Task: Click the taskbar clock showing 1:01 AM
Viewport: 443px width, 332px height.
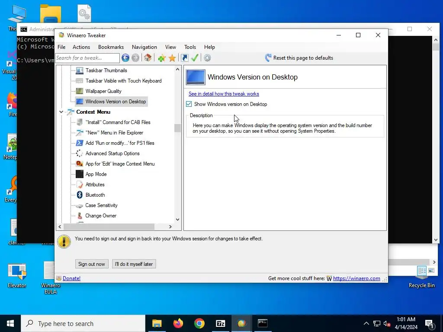Action: [406, 323]
